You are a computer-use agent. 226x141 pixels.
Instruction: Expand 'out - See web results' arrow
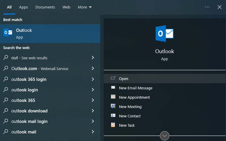point(93,58)
